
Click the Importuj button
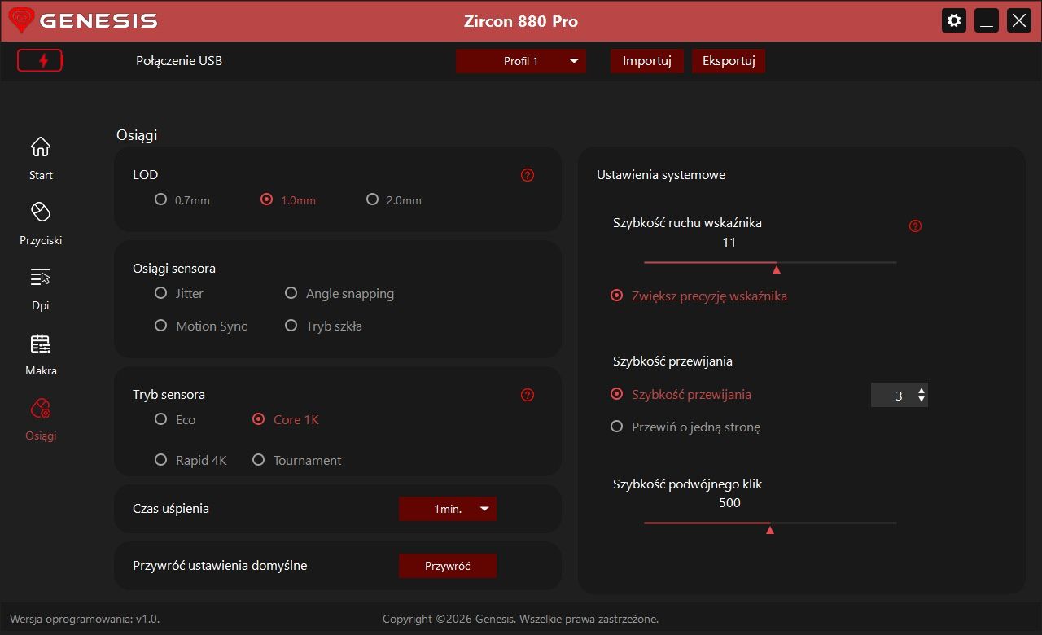pos(647,61)
